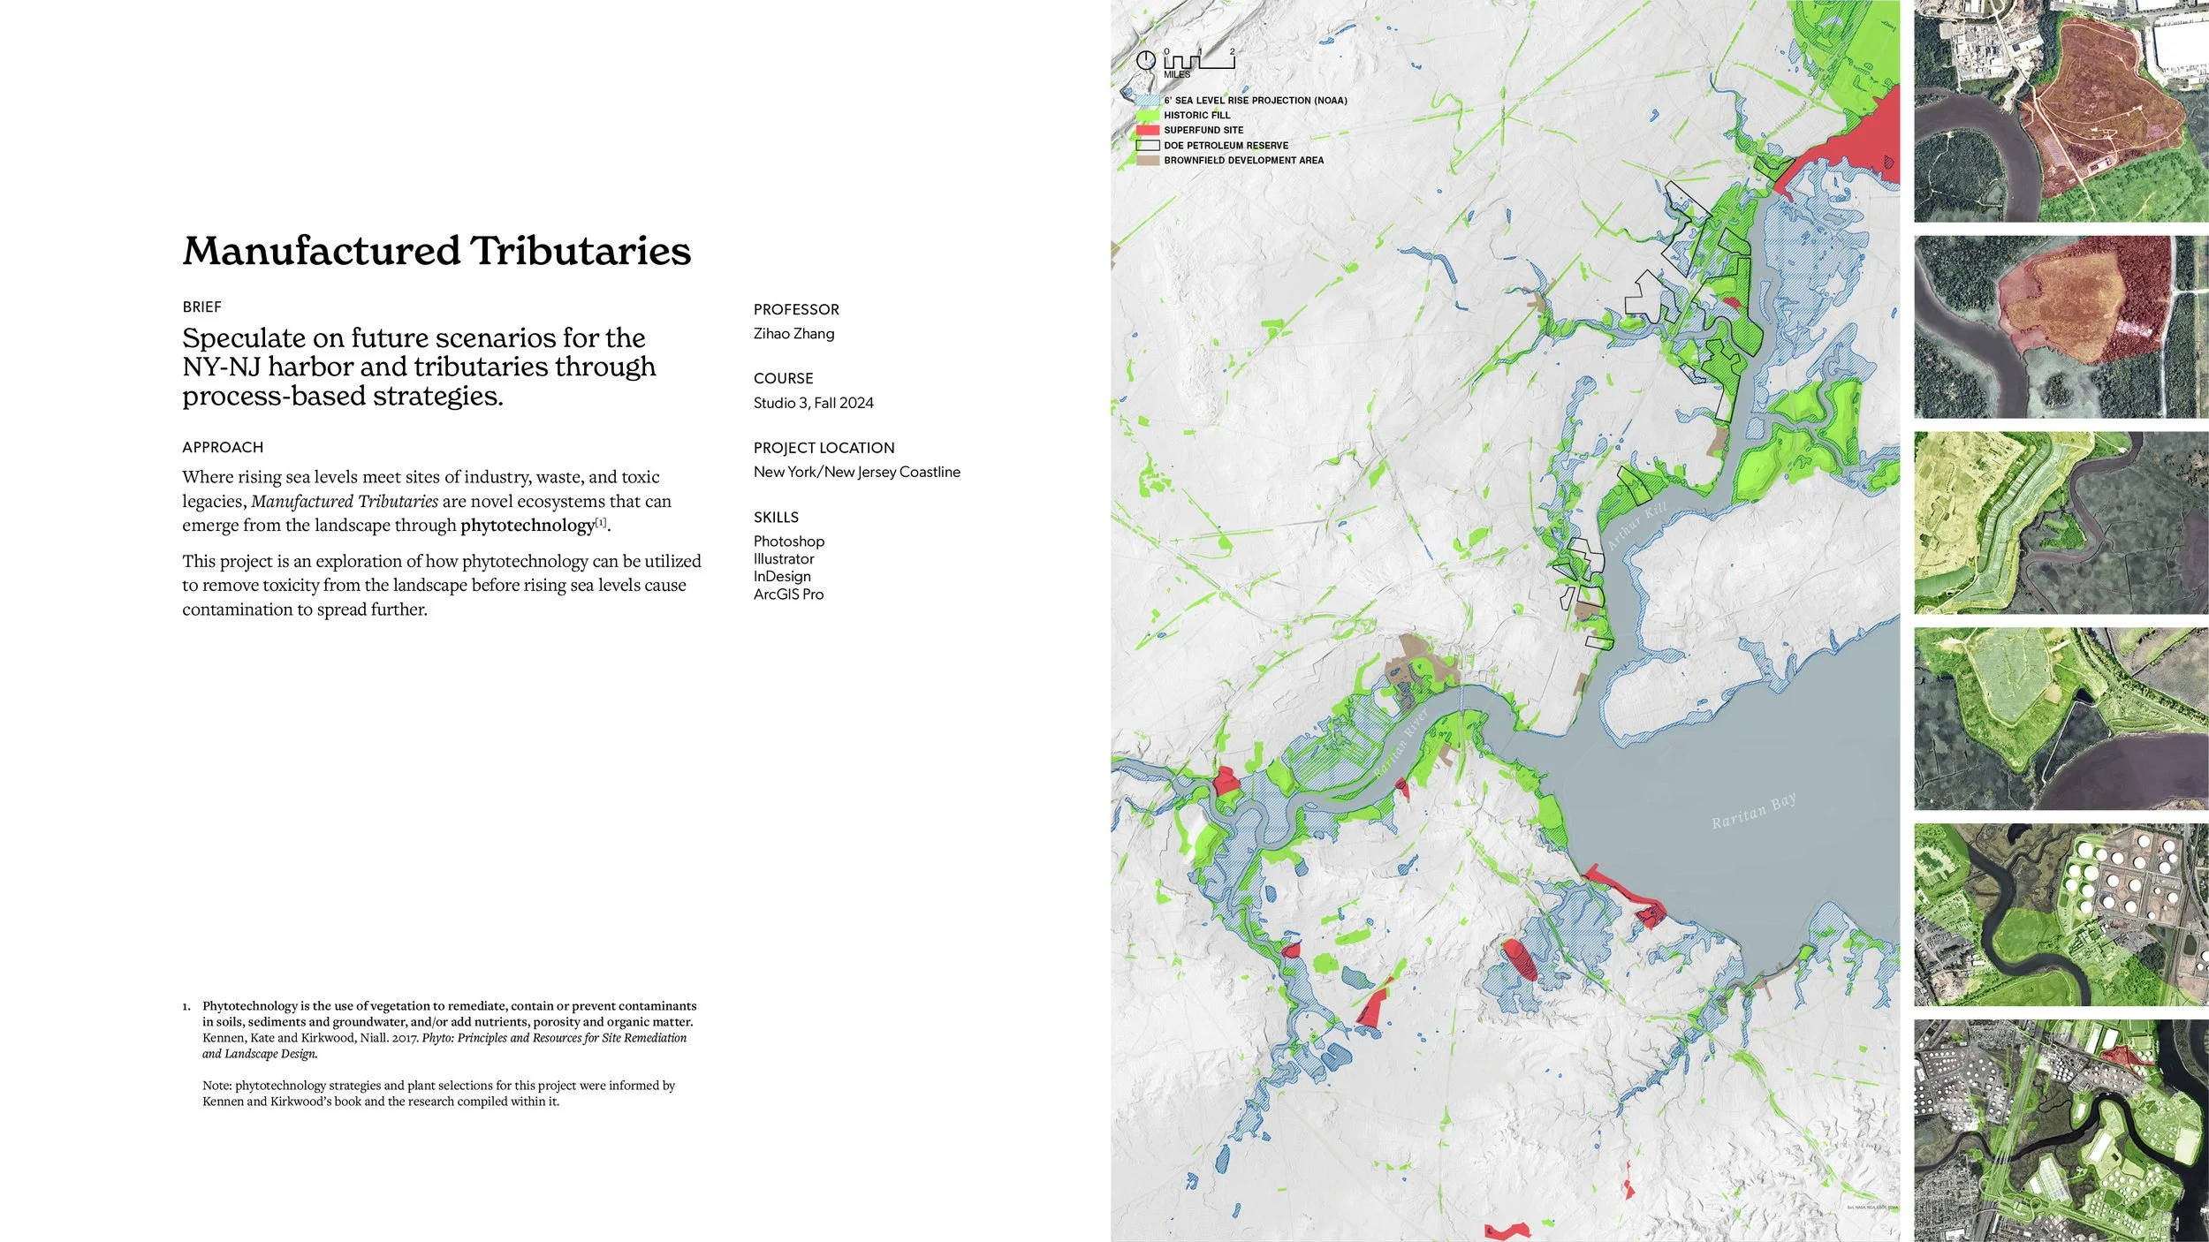The image size is (2209, 1242).
Task: Open the third thumbnail with yellow-green terraces
Action: point(2061,523)
